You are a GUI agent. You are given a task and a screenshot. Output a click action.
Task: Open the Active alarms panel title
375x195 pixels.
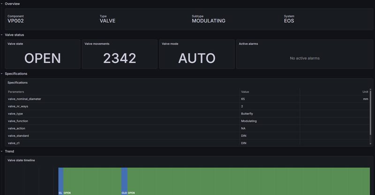[248, 43]
